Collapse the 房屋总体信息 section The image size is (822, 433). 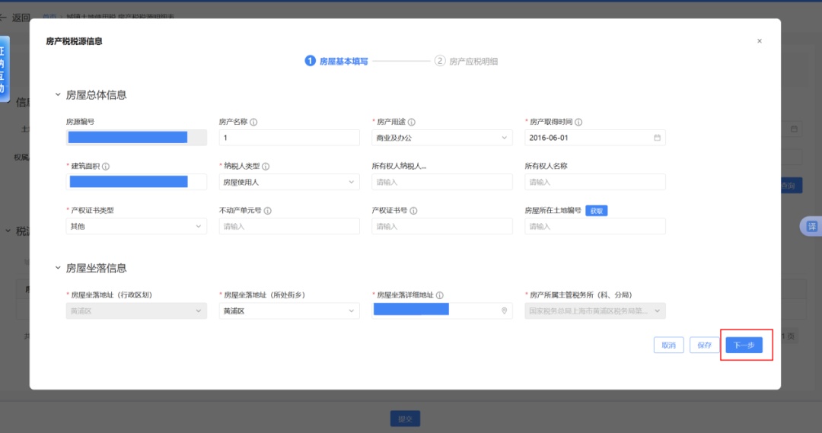[x=58, y=95]
